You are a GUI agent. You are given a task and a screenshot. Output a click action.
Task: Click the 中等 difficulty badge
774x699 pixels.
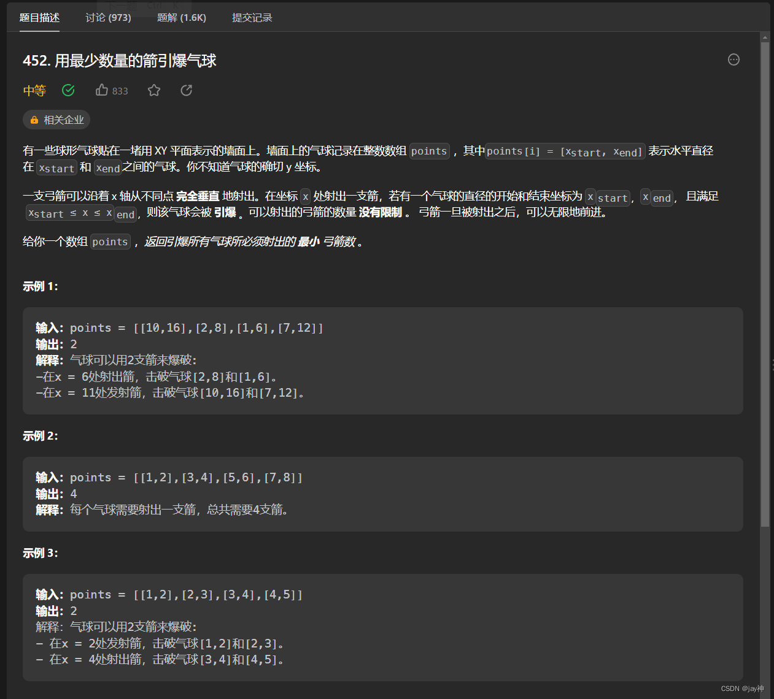34,90
